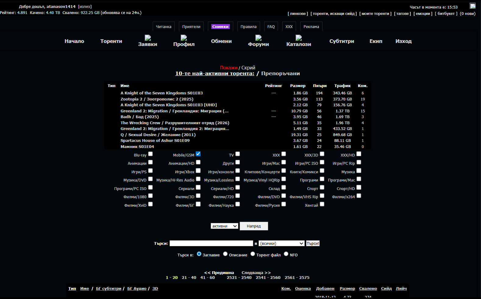This screenshot has width=481, height=299.
Task: Open the моите торенти link
Action: tap(376, 14)
